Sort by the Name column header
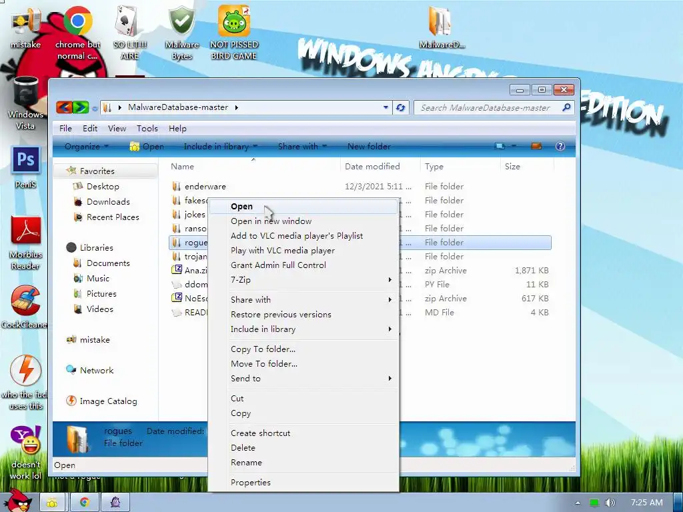The image size is (683, 512). 253,166
